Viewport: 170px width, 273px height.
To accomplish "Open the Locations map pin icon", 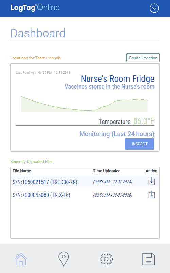I will tap(64, 259).
